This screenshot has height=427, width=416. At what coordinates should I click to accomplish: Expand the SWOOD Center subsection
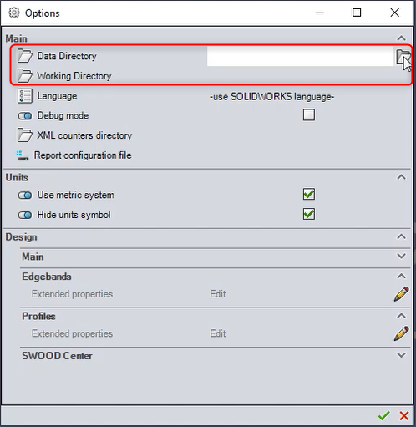click(401, 355)
